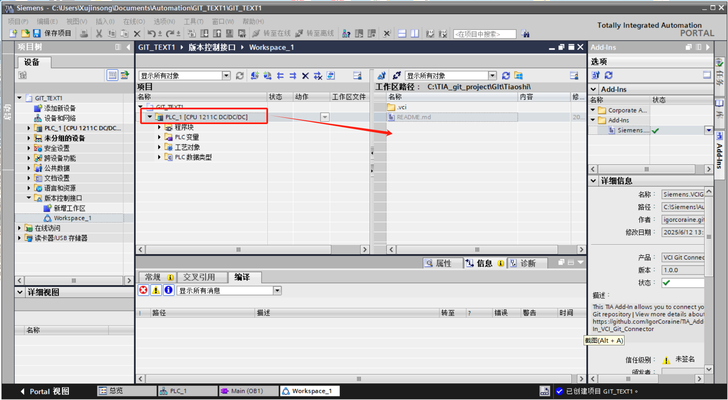
Task: Collapse the PLC_1 tree node in project tree
Action: (150, 117)
